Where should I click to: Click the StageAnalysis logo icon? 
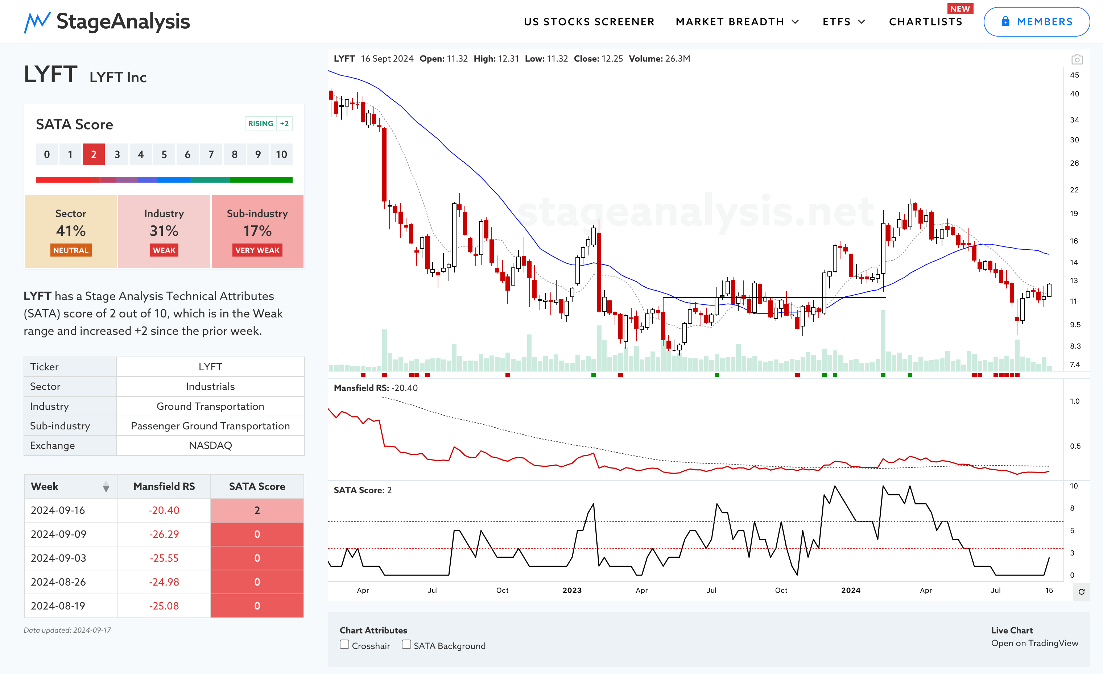[x=37, y=22]
